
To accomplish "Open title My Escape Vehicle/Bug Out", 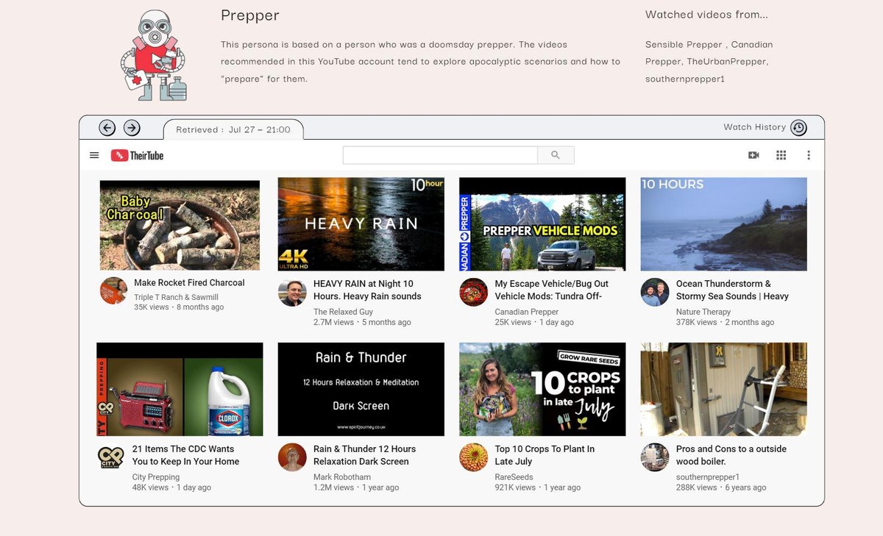I will (x=551, y=290).
